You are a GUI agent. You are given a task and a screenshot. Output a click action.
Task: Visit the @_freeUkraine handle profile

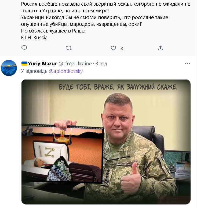click(x=75, y=64)
